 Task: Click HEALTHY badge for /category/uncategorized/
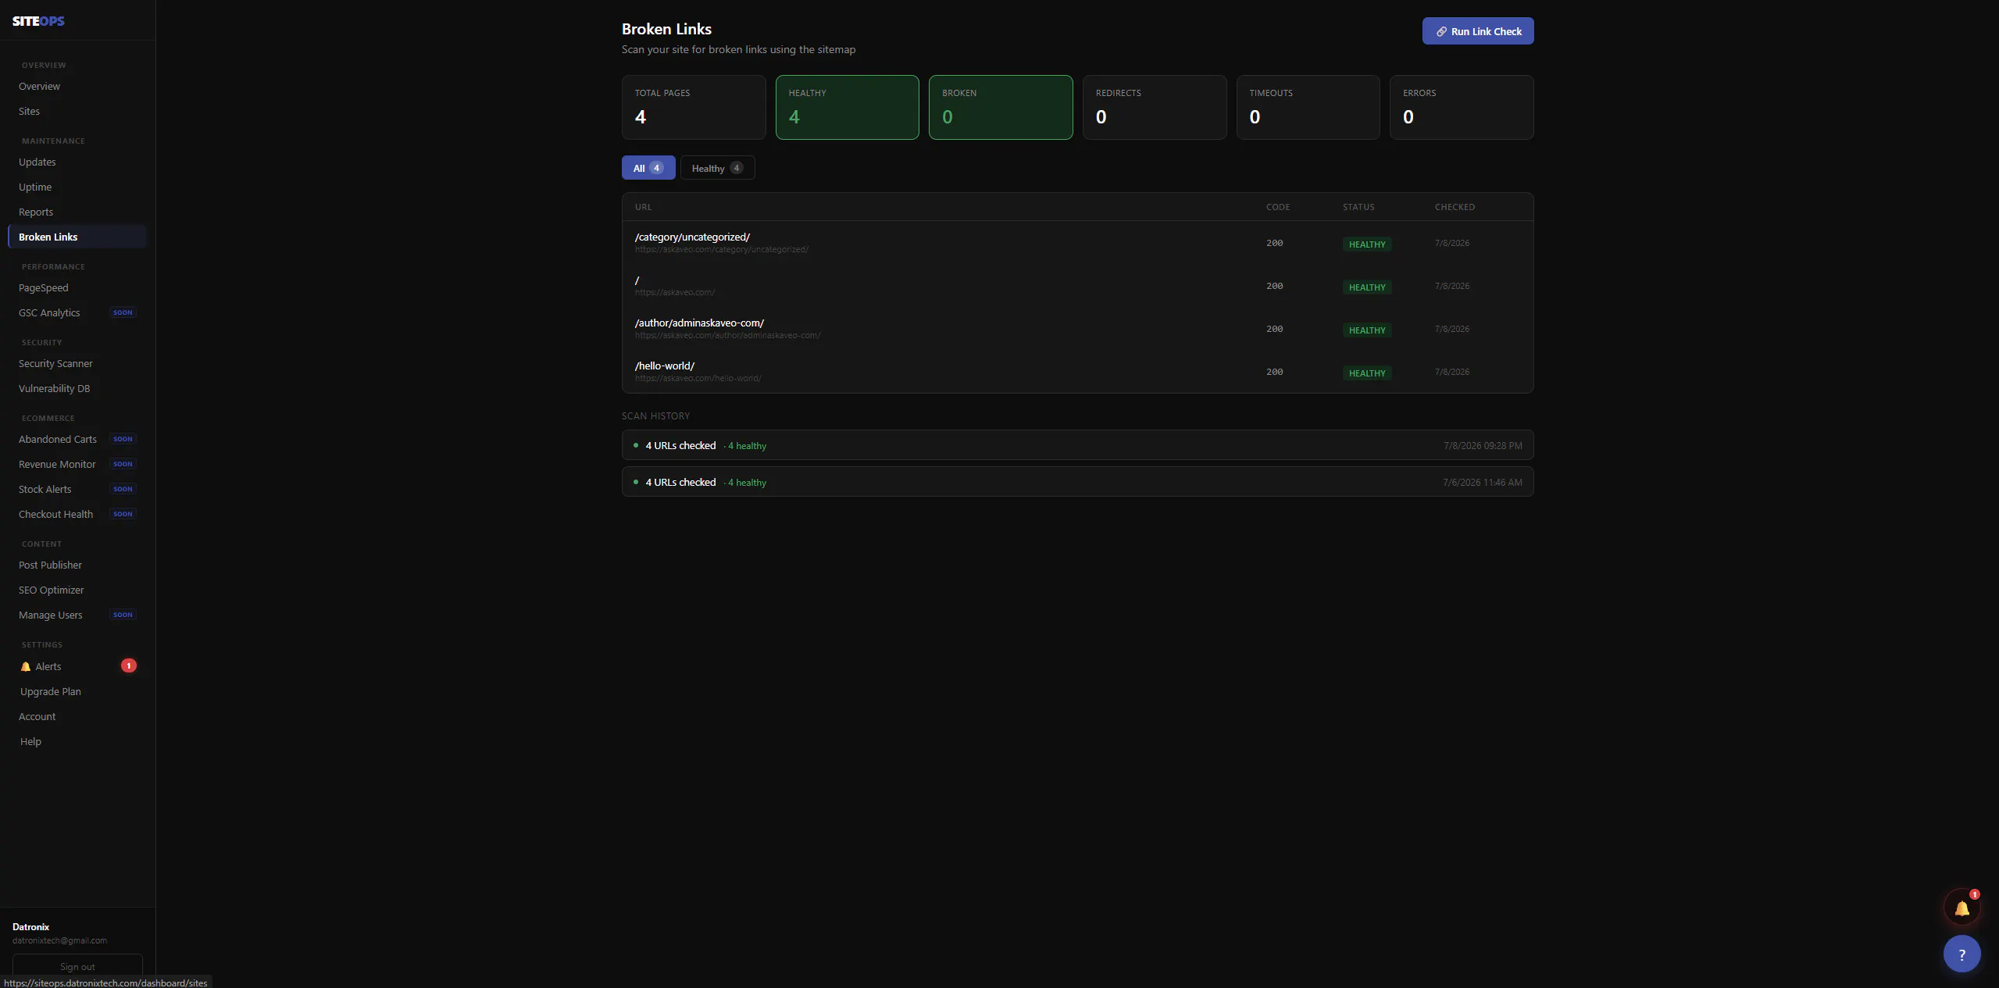[x=1367, y=244]
